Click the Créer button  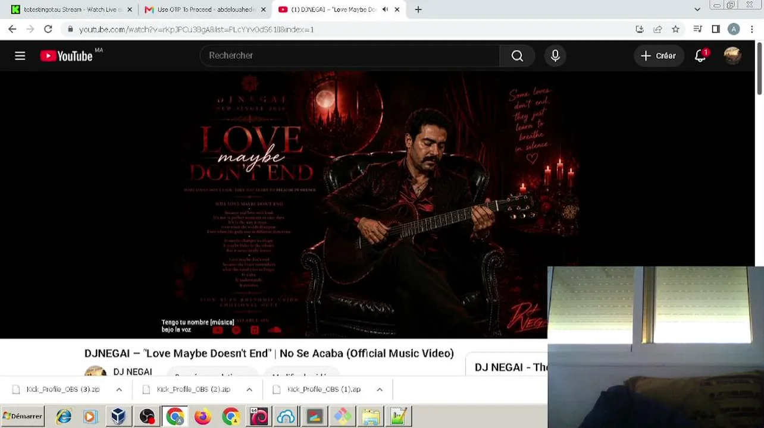pyautogui.click(x=658, y=56)
